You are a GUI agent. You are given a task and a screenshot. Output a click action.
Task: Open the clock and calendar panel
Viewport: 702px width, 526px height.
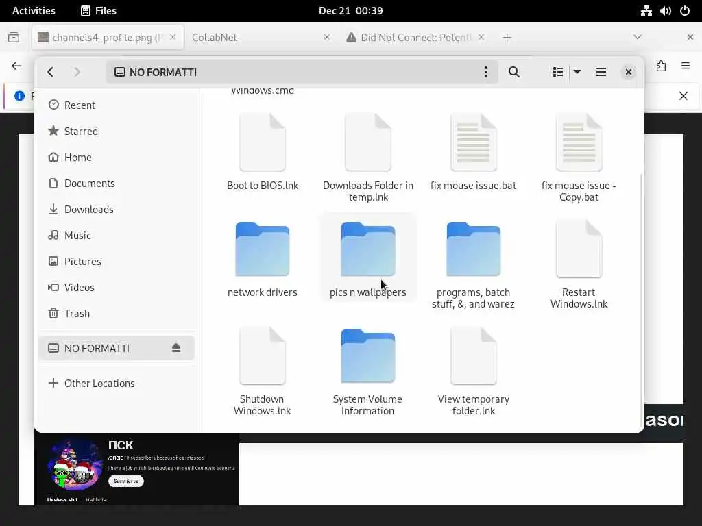click(x=350, y=11)
